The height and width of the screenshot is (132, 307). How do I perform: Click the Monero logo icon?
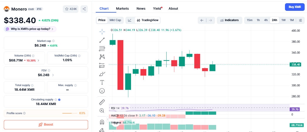[x=7, y=9]
